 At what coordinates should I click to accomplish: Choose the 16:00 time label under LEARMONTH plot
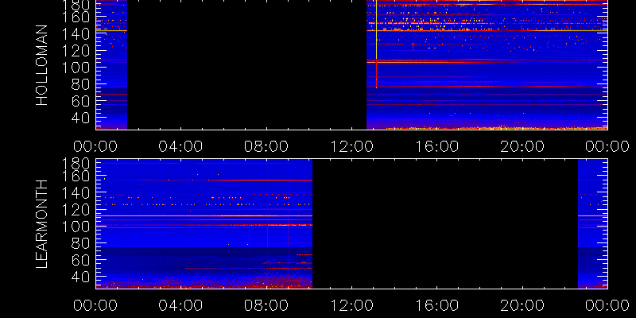pyautogui.click(x=436, y=305)
